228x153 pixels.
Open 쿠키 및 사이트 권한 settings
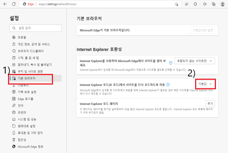[36, 71]
